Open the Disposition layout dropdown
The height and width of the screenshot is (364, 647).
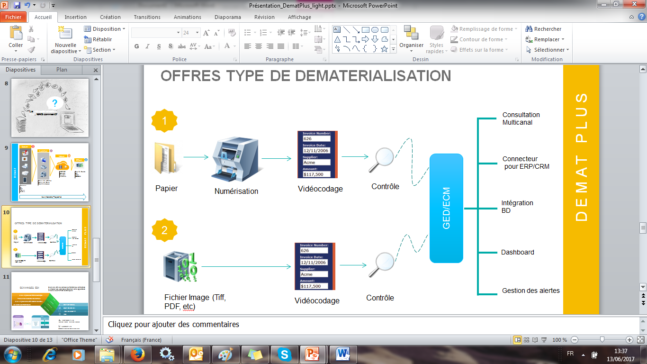click(x=105, y=29)
